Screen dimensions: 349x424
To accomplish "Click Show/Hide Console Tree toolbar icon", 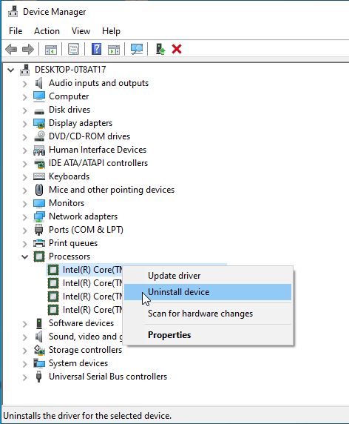I will click(x=51, y=50).
